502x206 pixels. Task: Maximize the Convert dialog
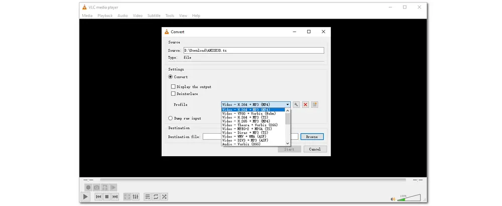[309, 32]
